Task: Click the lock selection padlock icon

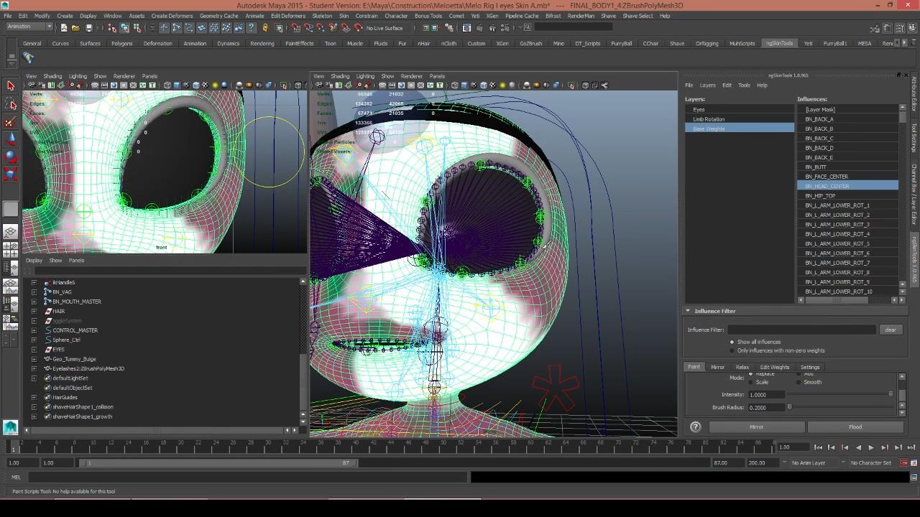Action: tap(265, 28)
